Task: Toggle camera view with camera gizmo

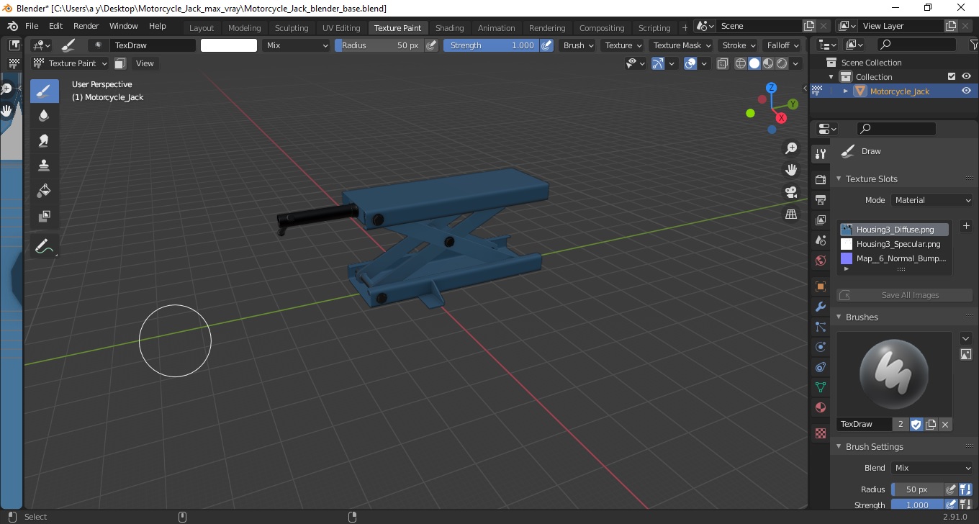Action: click(791, 192)
